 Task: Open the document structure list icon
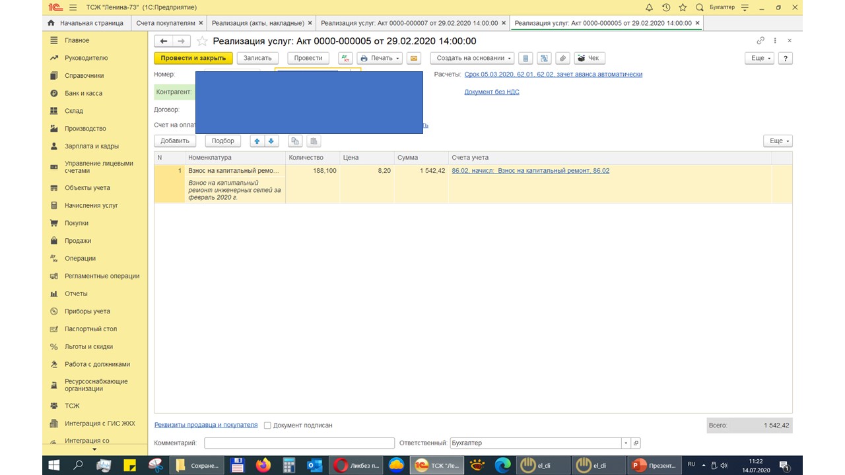click(x=525, y=58)
